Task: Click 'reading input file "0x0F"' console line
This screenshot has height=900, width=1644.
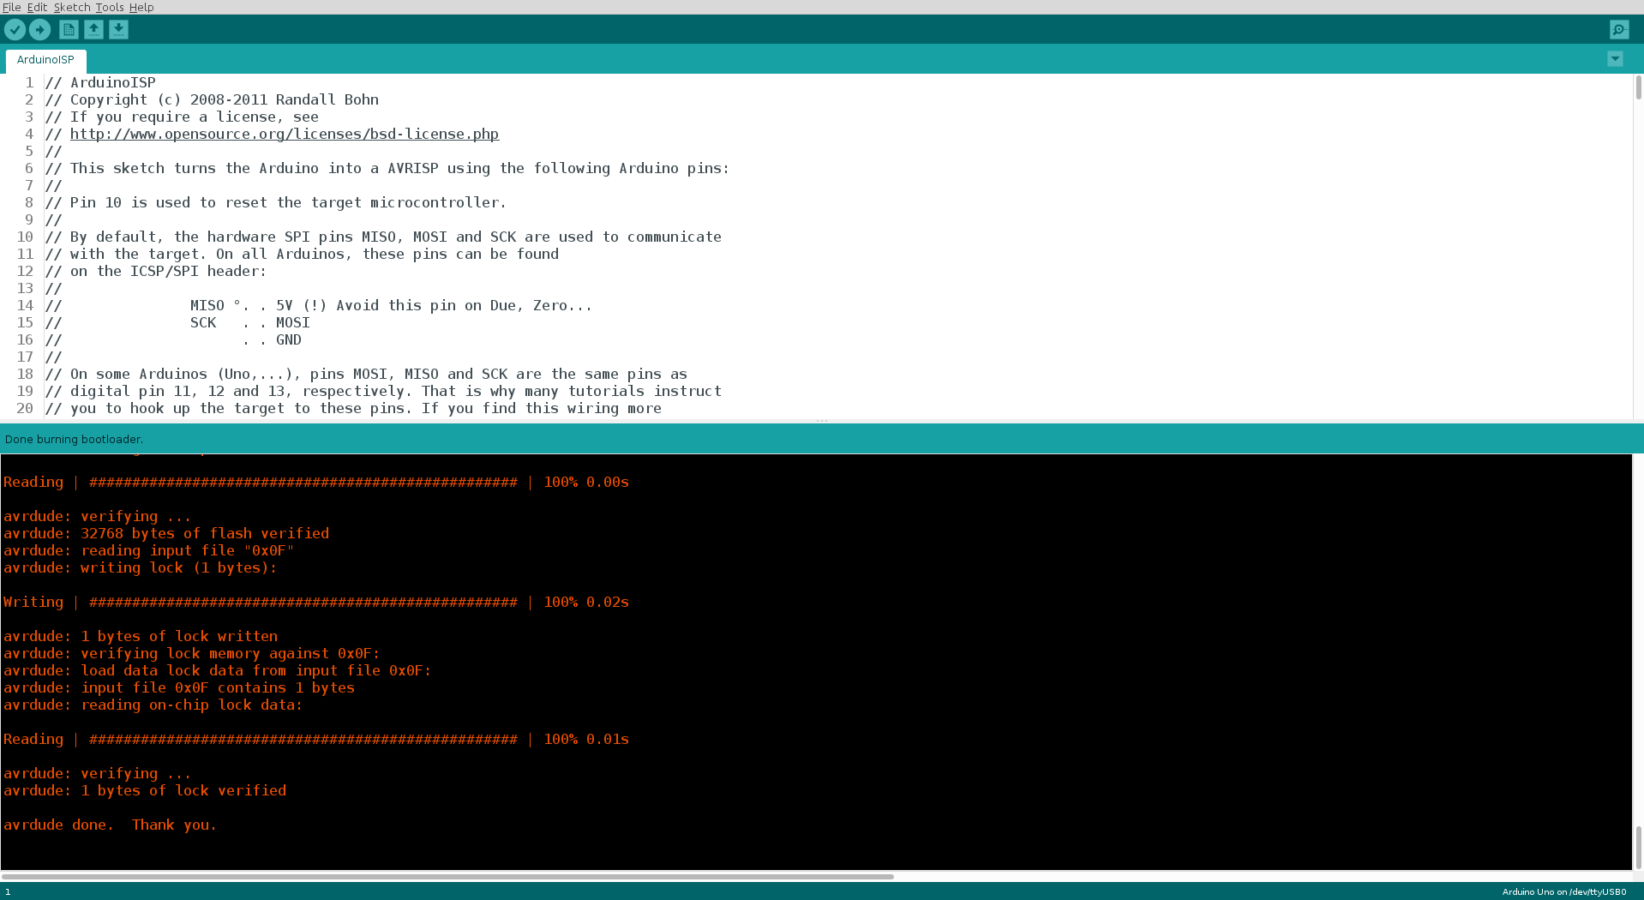Action: [149, 550]
